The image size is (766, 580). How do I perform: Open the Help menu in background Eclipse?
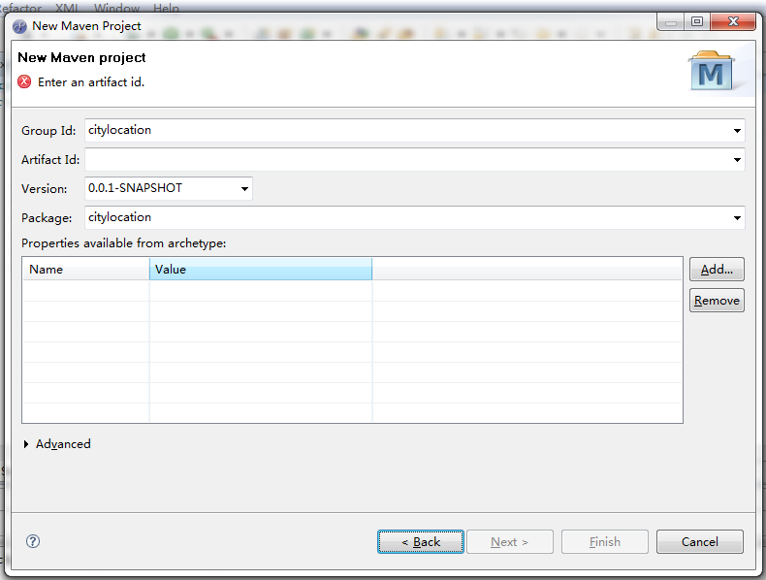[166, 8]
